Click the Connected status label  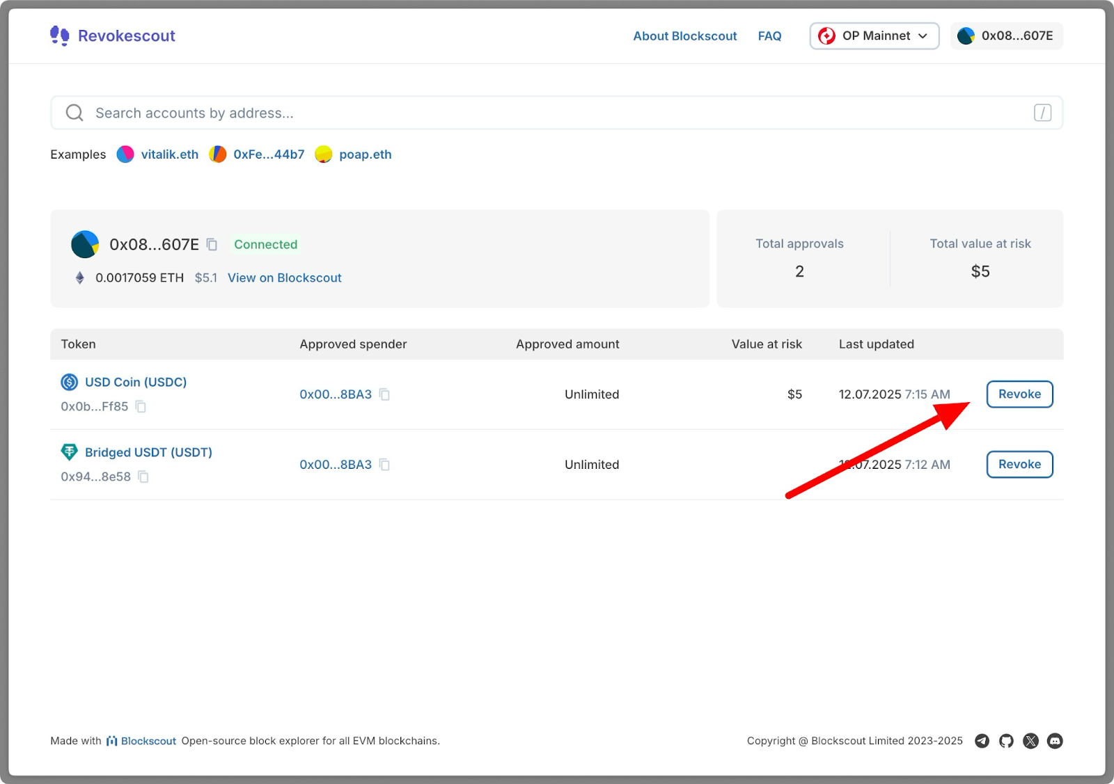click(x=265, y=244)
